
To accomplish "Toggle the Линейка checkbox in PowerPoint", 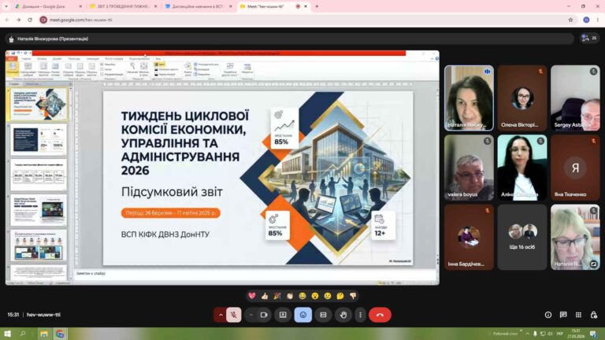I will tap(108, 65).
